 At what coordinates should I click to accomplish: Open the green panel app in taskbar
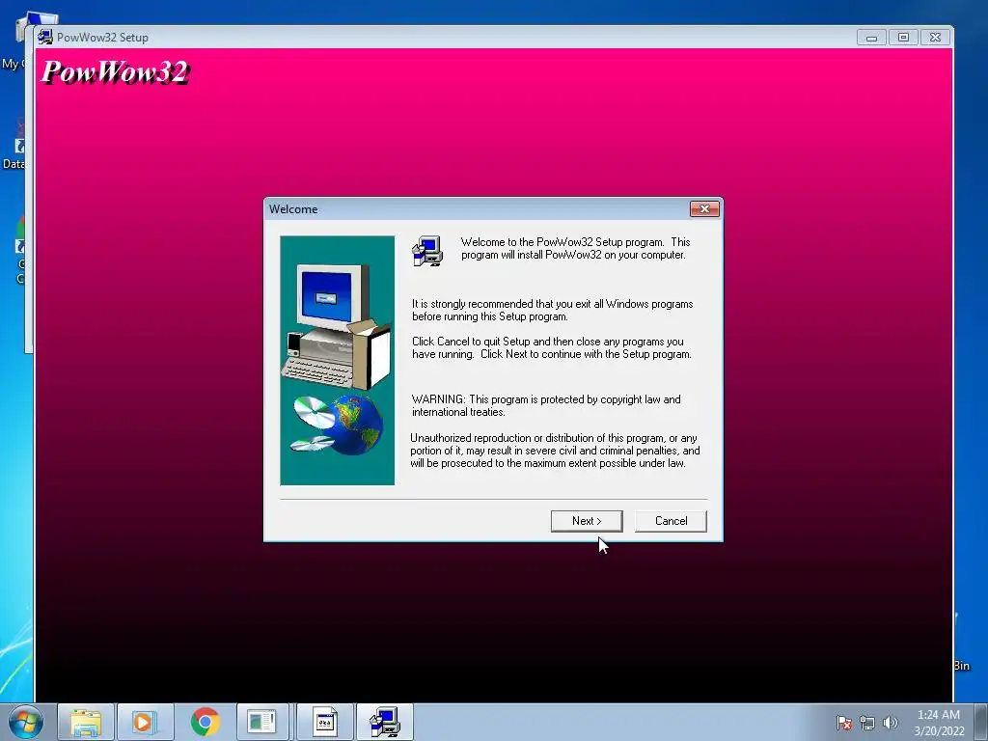264,722
